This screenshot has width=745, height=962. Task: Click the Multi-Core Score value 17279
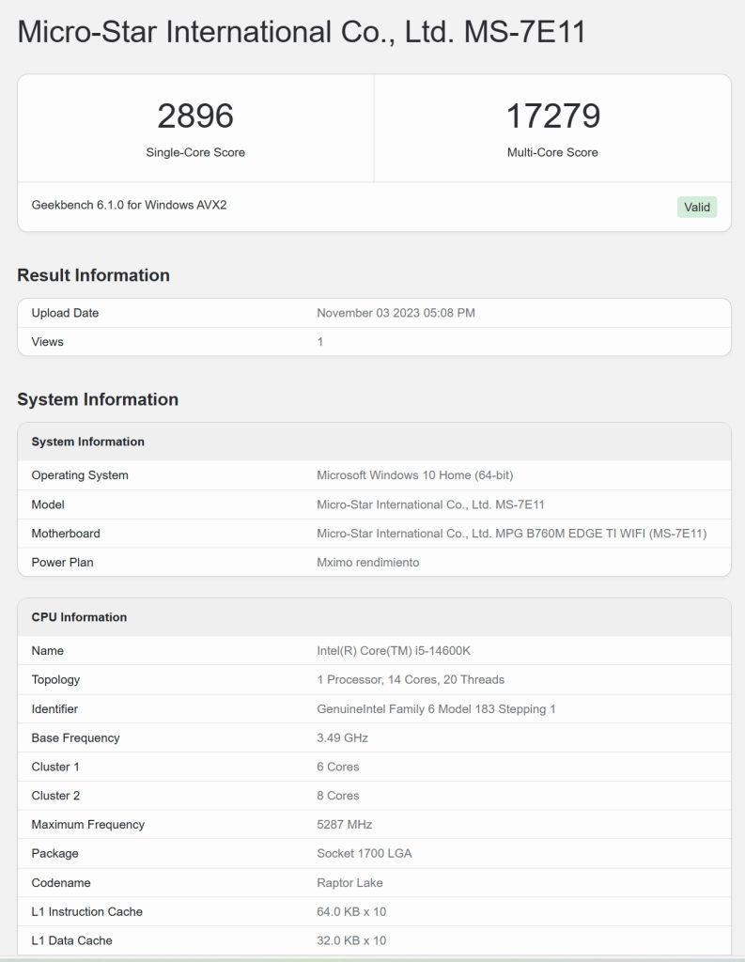coord(553,116)
